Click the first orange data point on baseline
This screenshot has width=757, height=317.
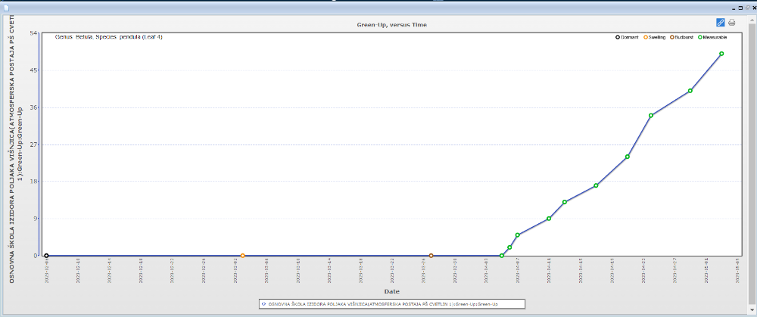(242, 256)
